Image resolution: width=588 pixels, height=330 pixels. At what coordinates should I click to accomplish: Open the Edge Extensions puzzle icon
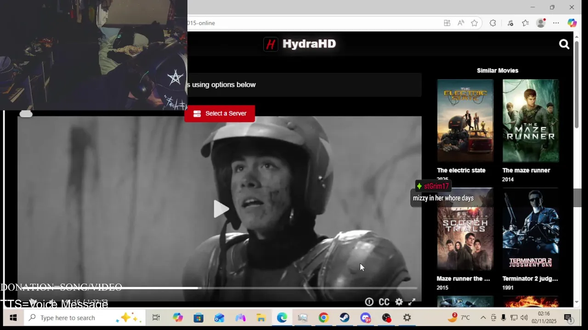(x=493, y=23)
